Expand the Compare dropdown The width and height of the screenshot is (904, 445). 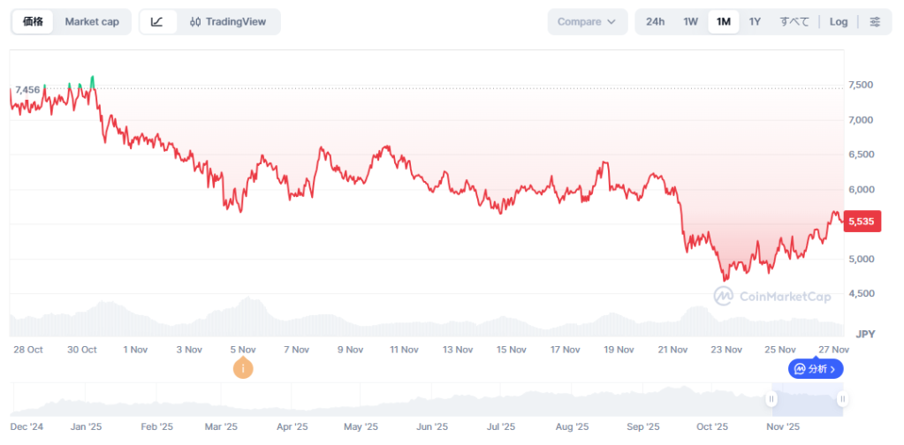[x=587, y=22]
